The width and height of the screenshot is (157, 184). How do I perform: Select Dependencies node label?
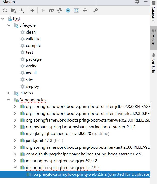tap(33, 100)
